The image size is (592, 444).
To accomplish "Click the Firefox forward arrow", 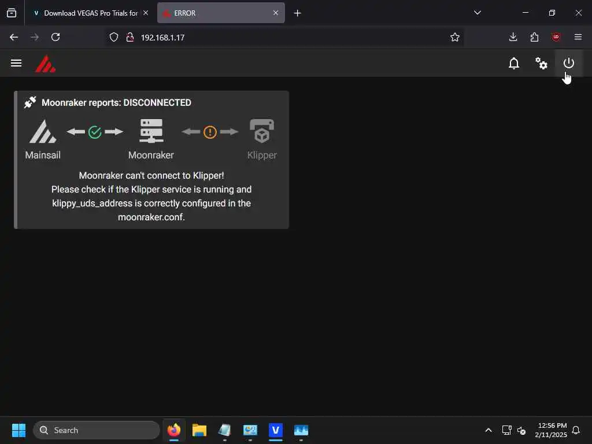I will click(35, 37).
